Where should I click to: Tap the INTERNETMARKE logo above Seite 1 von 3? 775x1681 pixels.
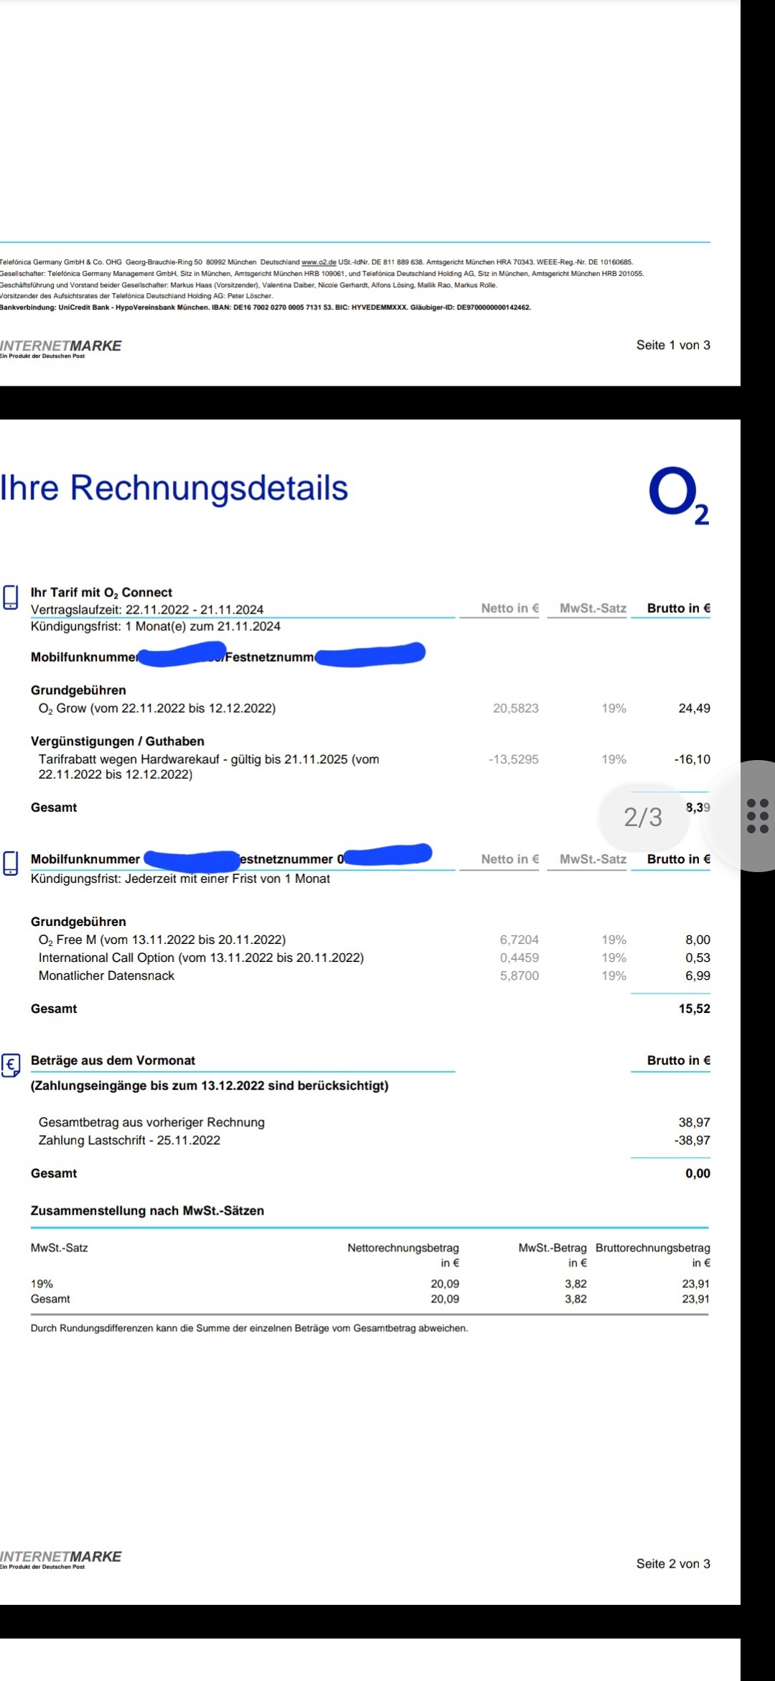click(x=61, y=348)
